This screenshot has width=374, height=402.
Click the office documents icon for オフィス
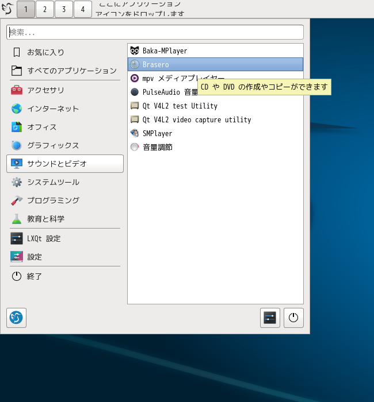[17, 127]
